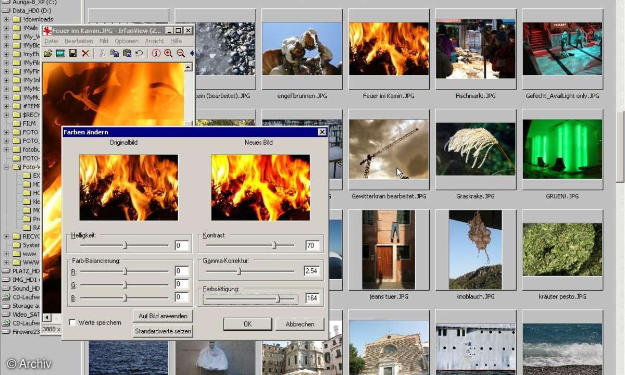Click the Auf Bild anwenden button
Screen dimensions: 625x375
(163, 316)
